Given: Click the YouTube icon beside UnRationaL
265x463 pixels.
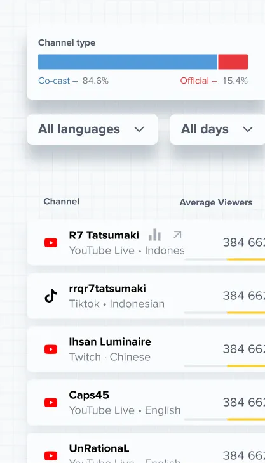Looking at the screenshot, I should (51, 455).
